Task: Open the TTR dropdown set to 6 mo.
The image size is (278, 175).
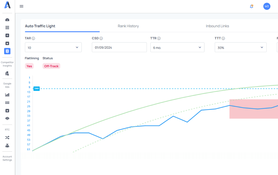Action: pyautogui.click(x=177, y=48)
